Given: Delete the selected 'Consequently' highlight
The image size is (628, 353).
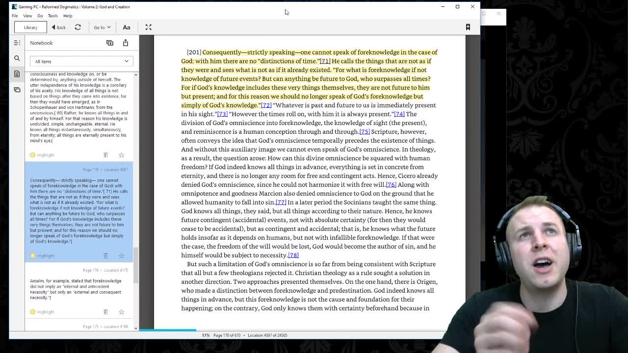Looking at the screenshot, I should pos(105,255).
